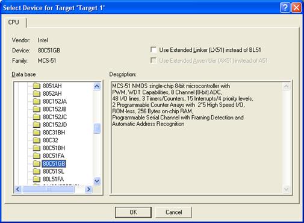The height and width of the screenshot is (223, 304).
Task: Click the Vendor value 'Intel'
Action: pyautogui.click(x=43, y=40)
